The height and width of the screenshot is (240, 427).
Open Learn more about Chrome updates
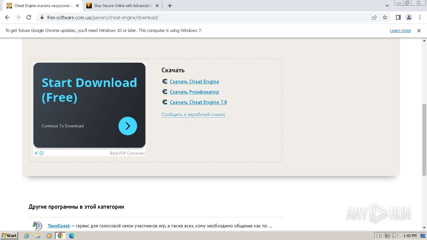[x=400, y=30]
